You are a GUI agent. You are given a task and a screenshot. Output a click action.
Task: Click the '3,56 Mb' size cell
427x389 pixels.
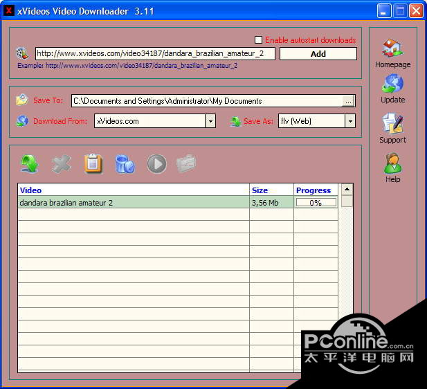coord(271,203)
